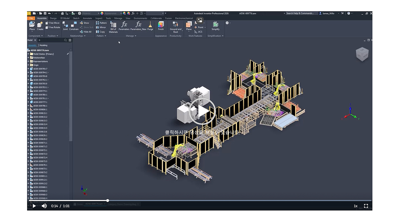Click the Purge tool

coord(150,26)
